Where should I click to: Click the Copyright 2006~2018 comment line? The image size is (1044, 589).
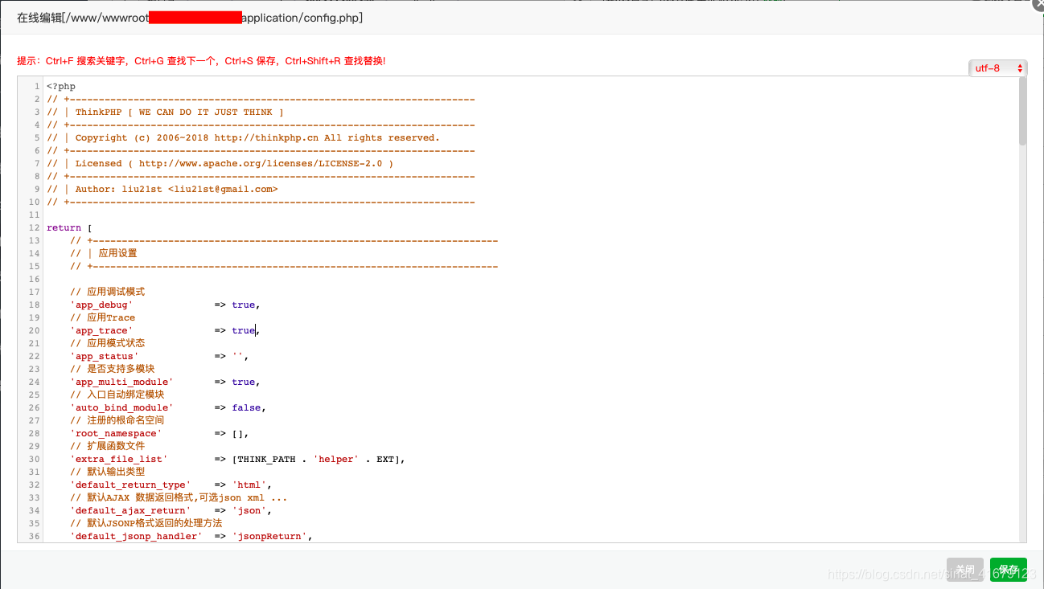click(x=243, y=137)
